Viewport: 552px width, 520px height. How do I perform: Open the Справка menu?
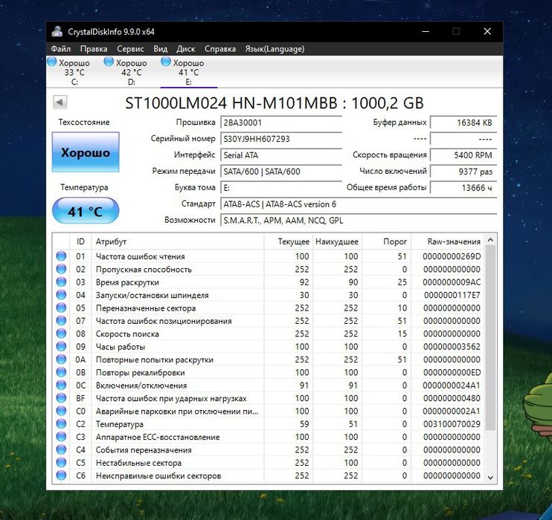tap(220, 49)
